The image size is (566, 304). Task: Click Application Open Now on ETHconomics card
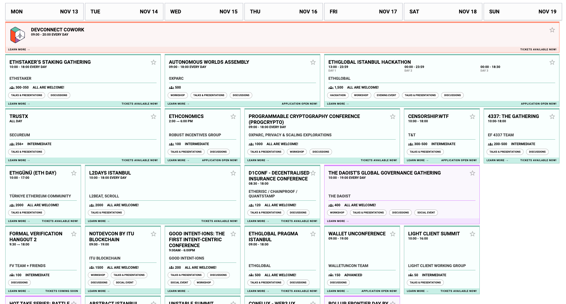[x=220, y=160]
